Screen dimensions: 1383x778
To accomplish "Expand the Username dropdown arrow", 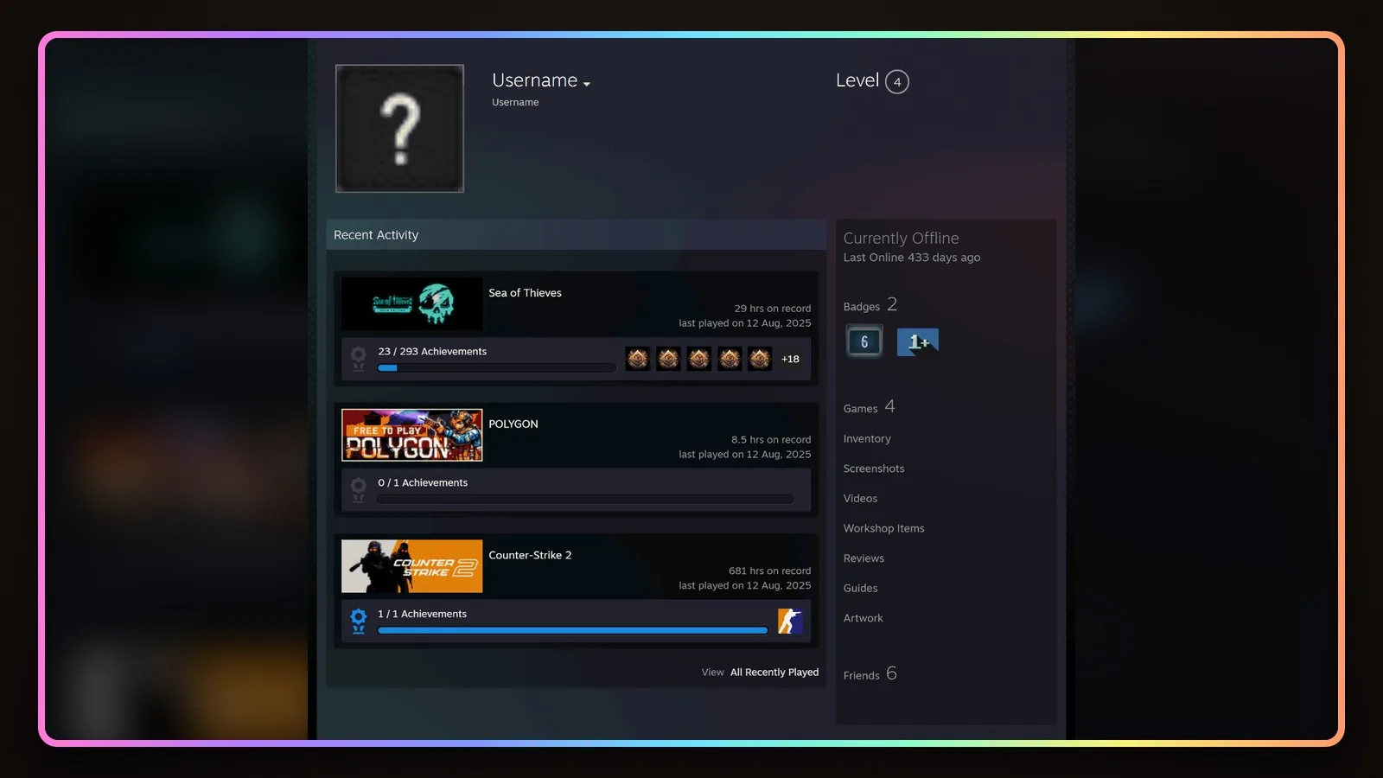I will [x=587, y=84].
